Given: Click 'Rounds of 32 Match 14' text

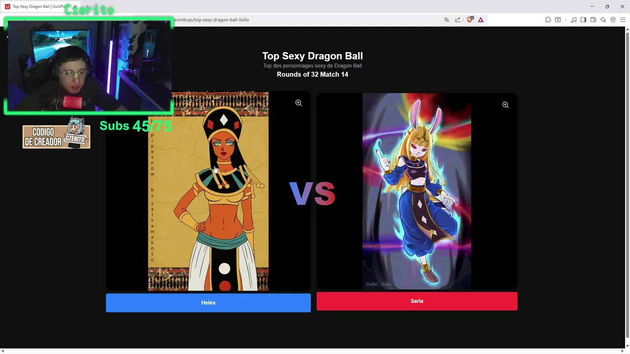Looking at the screenshot, I should click(313, 74).
